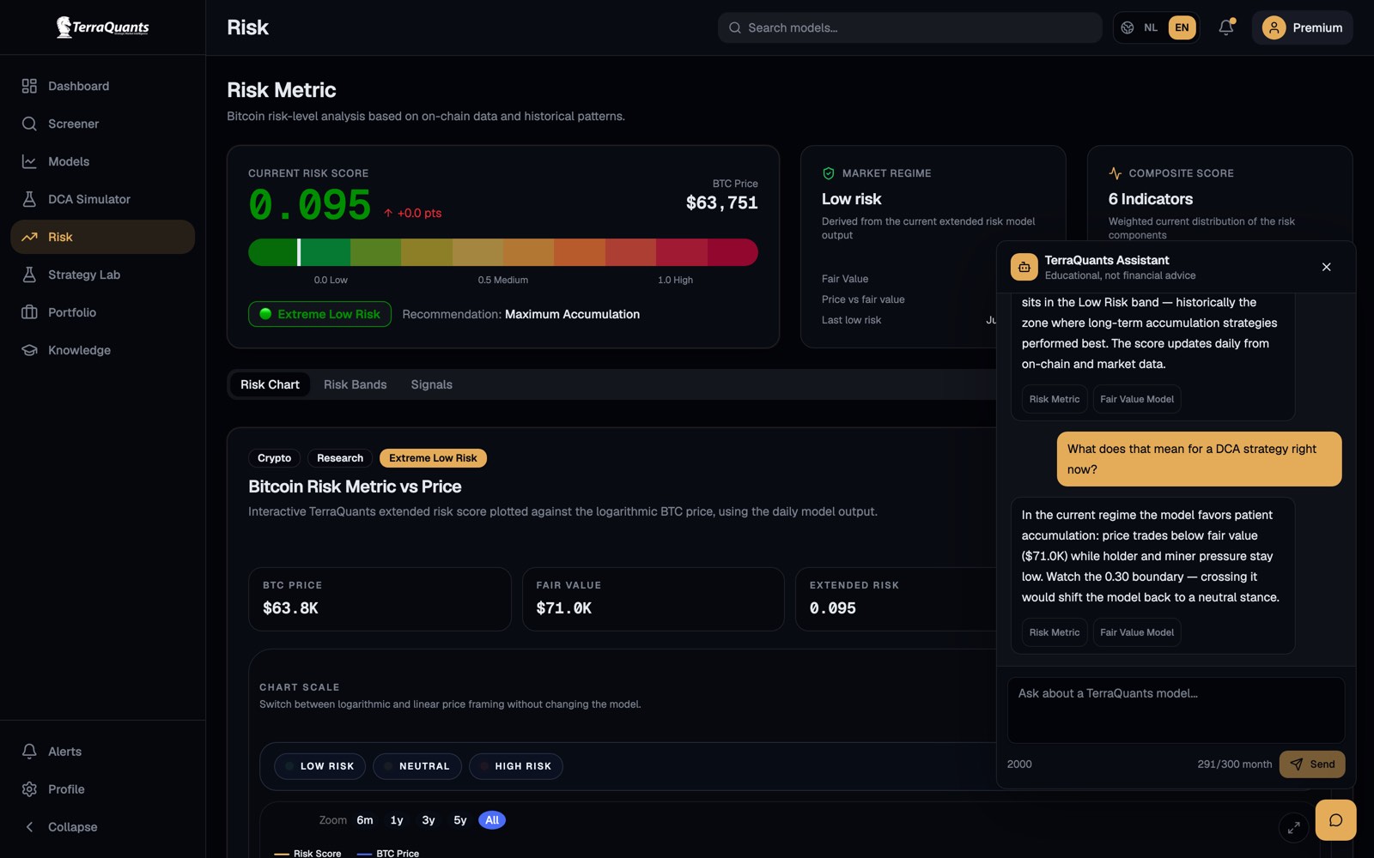Open the DCA Simulator

tap(102, 199)
